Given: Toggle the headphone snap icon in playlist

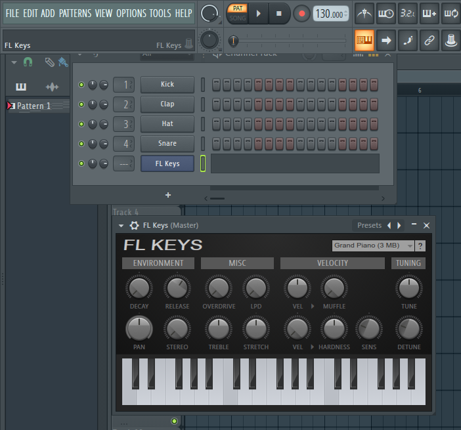Looking at the screenshot, I should tap(28, 62).
